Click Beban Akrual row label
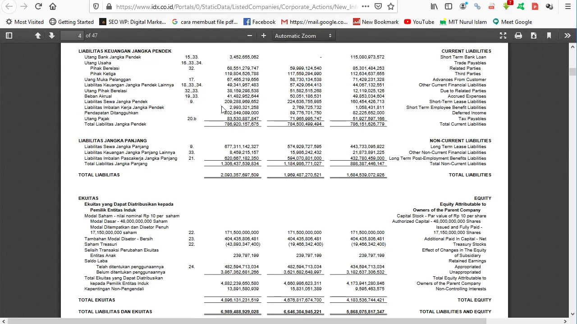This screenshot has width=577, height=324. pos(98,96)
